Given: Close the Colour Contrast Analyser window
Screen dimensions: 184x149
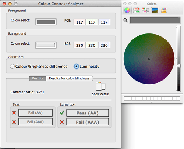Looking at the screenshot, I should [4, 4].
